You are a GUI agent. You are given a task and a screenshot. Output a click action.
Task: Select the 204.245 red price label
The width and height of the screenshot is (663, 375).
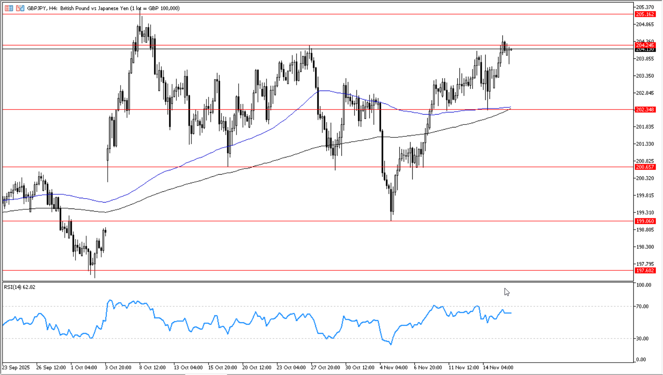click(645, 45)
